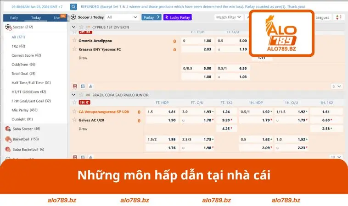This screenshot has width=348, height=206.
Task: Favorite the Cyprus 1st Division league star
Action: pos(81,27)
